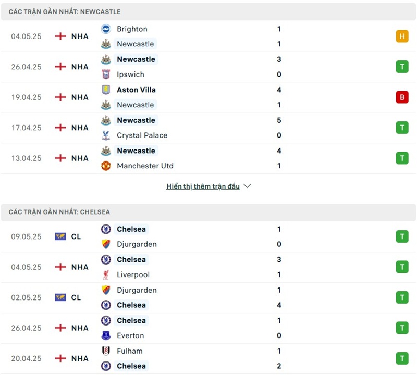Click the Manchester Utd crest icon
417x375 pixels.
[x=106, y=166]
